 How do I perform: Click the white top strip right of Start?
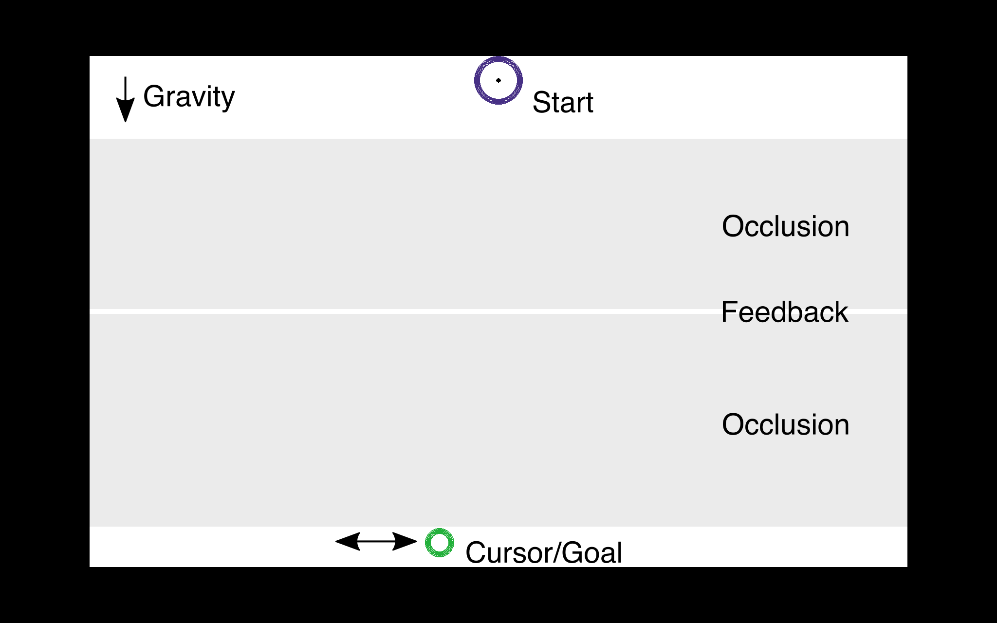[x=750, y=97]
